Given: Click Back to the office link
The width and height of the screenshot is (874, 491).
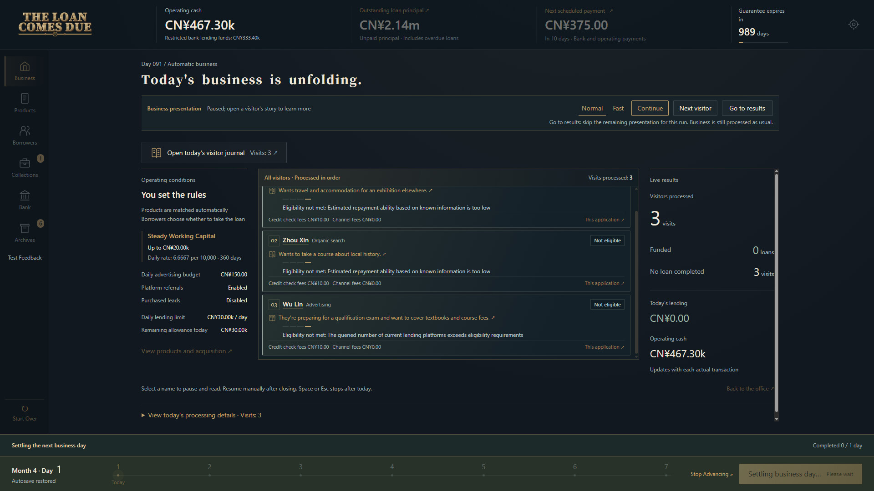Looking at the screenshot, I should pos(750,389).
